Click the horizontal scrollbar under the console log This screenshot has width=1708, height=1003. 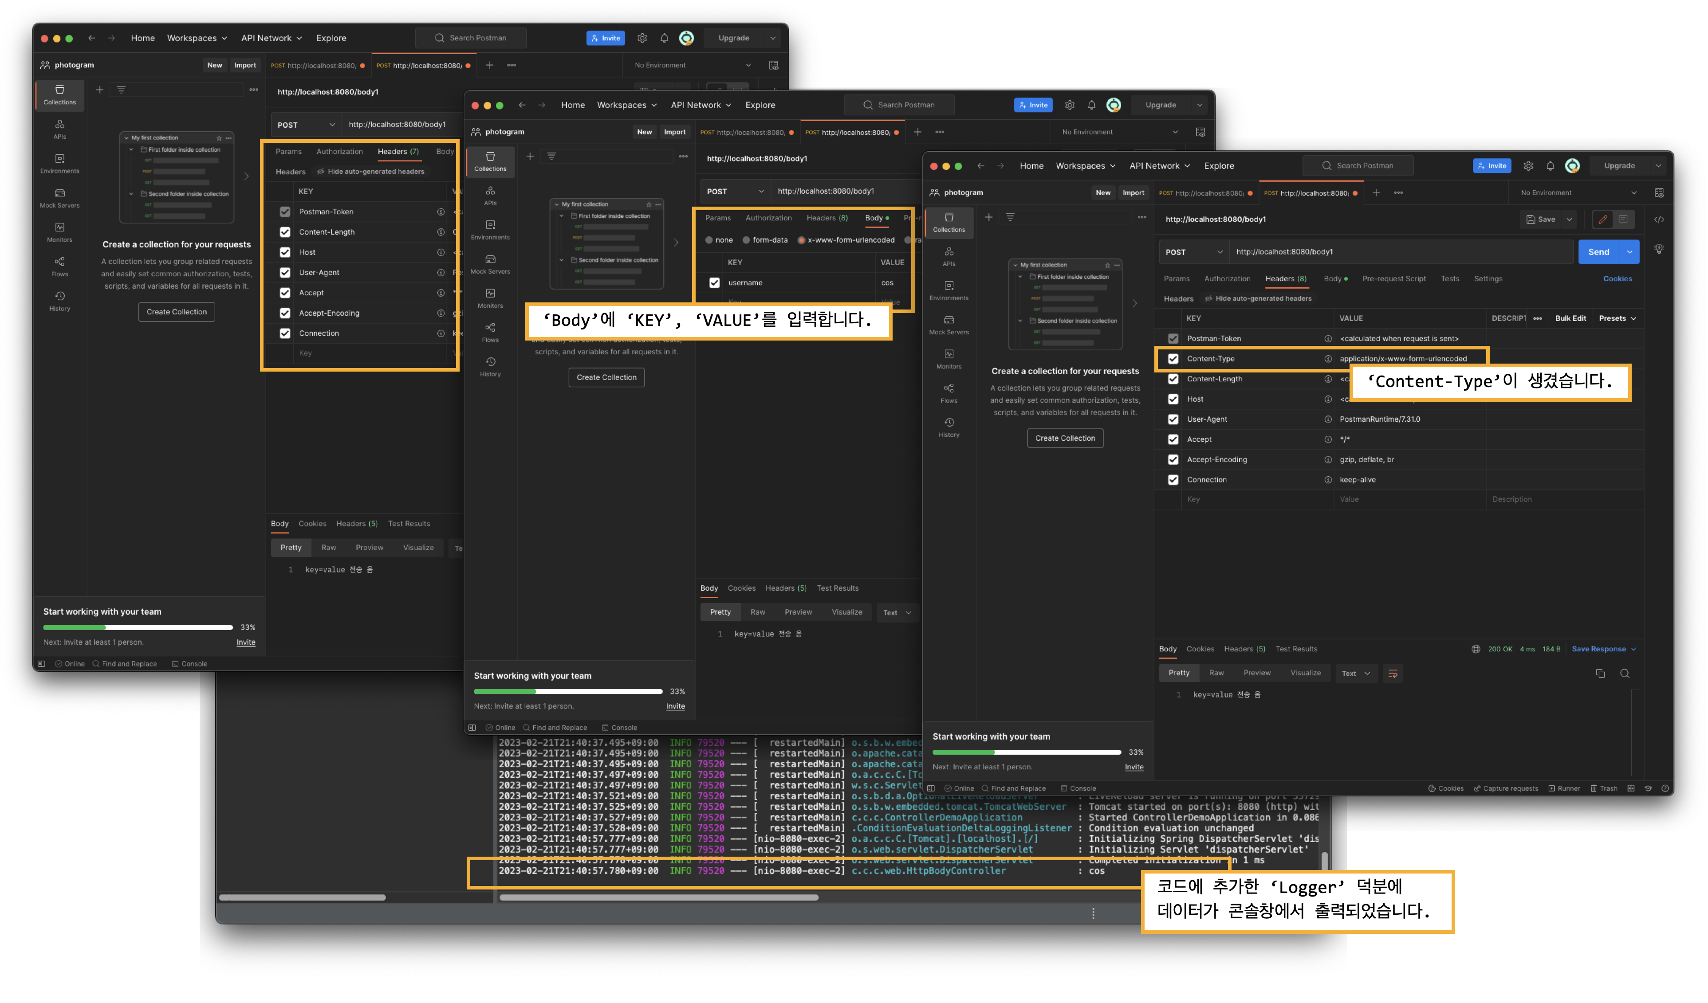[658, 898]
